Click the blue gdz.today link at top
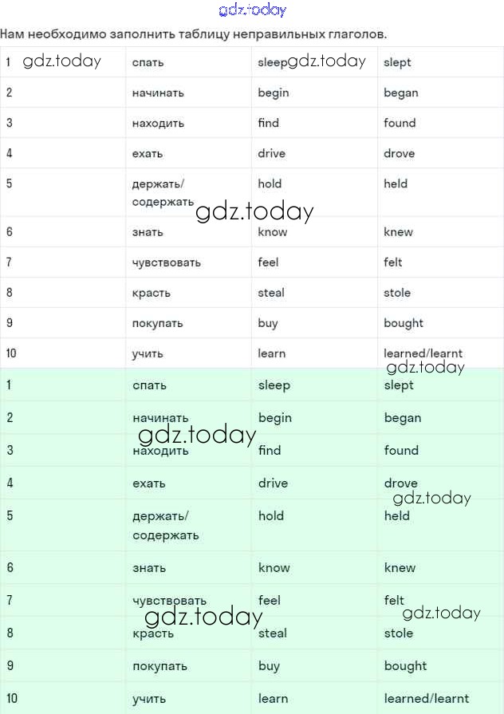 (252, 10)
